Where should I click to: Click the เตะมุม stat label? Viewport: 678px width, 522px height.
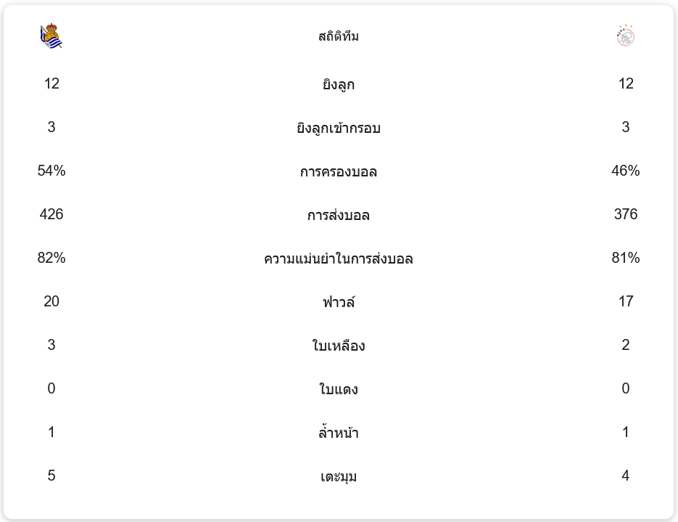tap(339, 476)
